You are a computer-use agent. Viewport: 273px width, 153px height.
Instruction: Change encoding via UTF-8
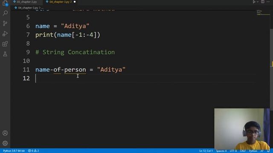point(233,151)
